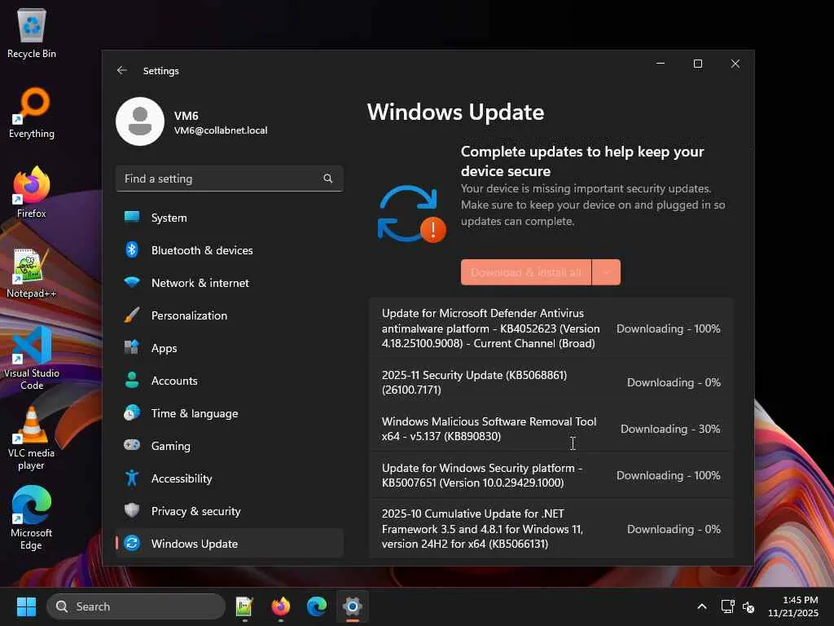Select the Visual Studio Code desktop shortcut
Viewport: 834px width, 626px height.
(32, 359)
